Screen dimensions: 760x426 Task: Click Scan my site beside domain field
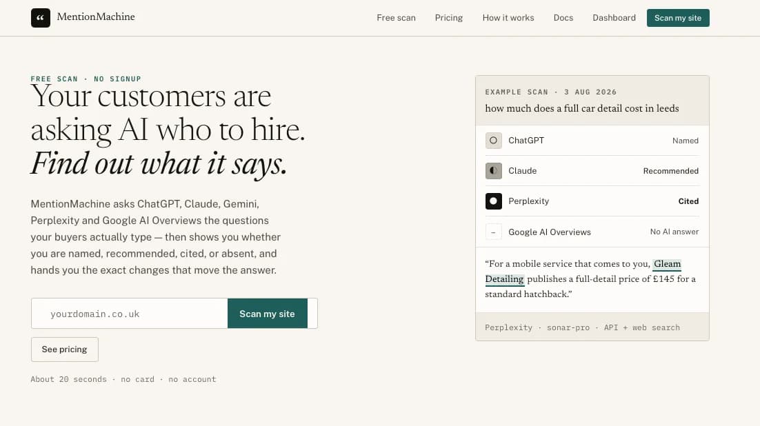click(267, 314)
